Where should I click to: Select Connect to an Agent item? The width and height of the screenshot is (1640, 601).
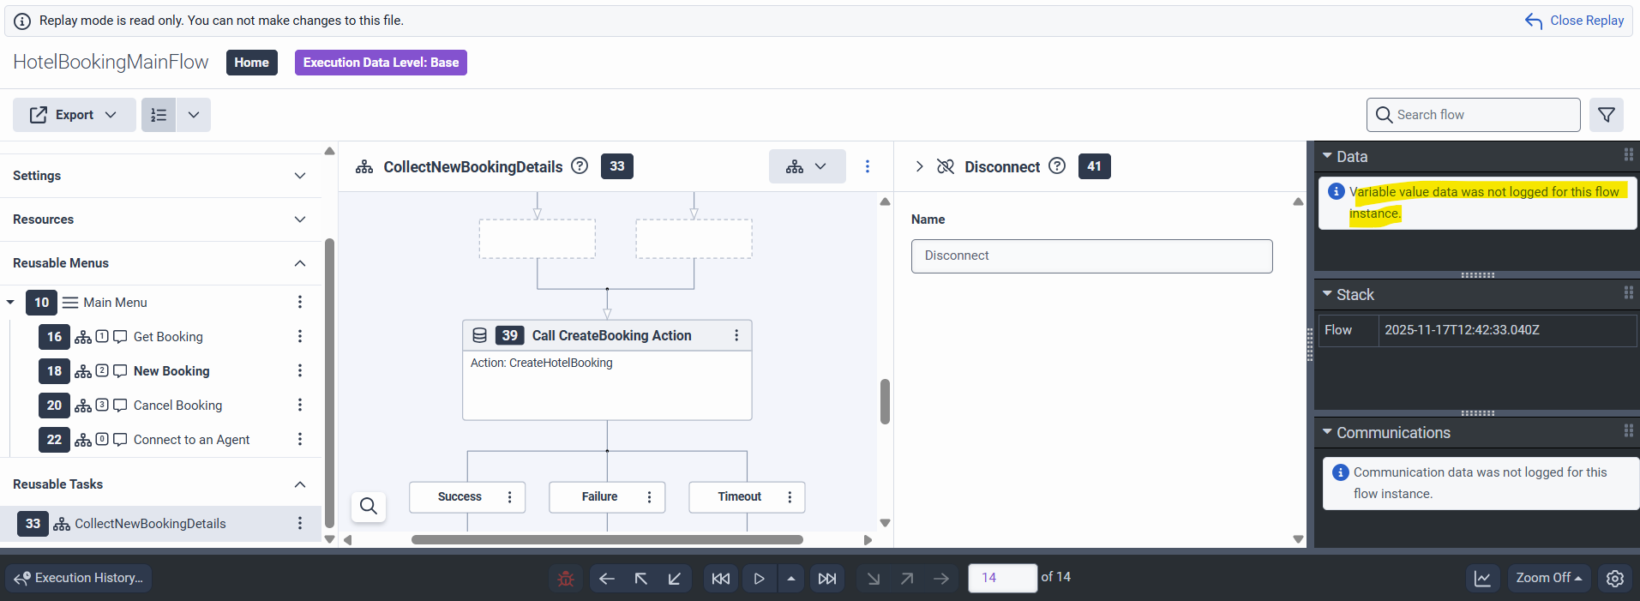pos(191,440)
